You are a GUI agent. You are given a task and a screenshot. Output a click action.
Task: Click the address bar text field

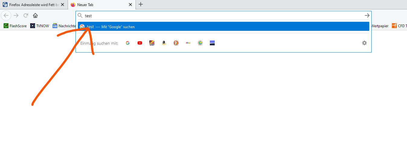pos(223,15)
